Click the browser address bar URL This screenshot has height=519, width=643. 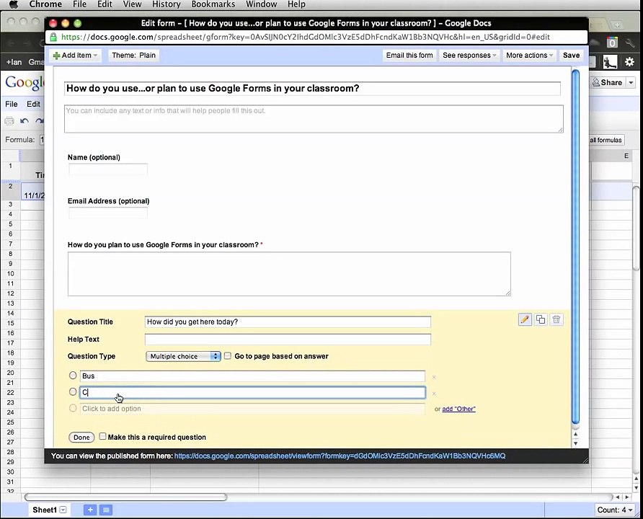pos(306,37)
